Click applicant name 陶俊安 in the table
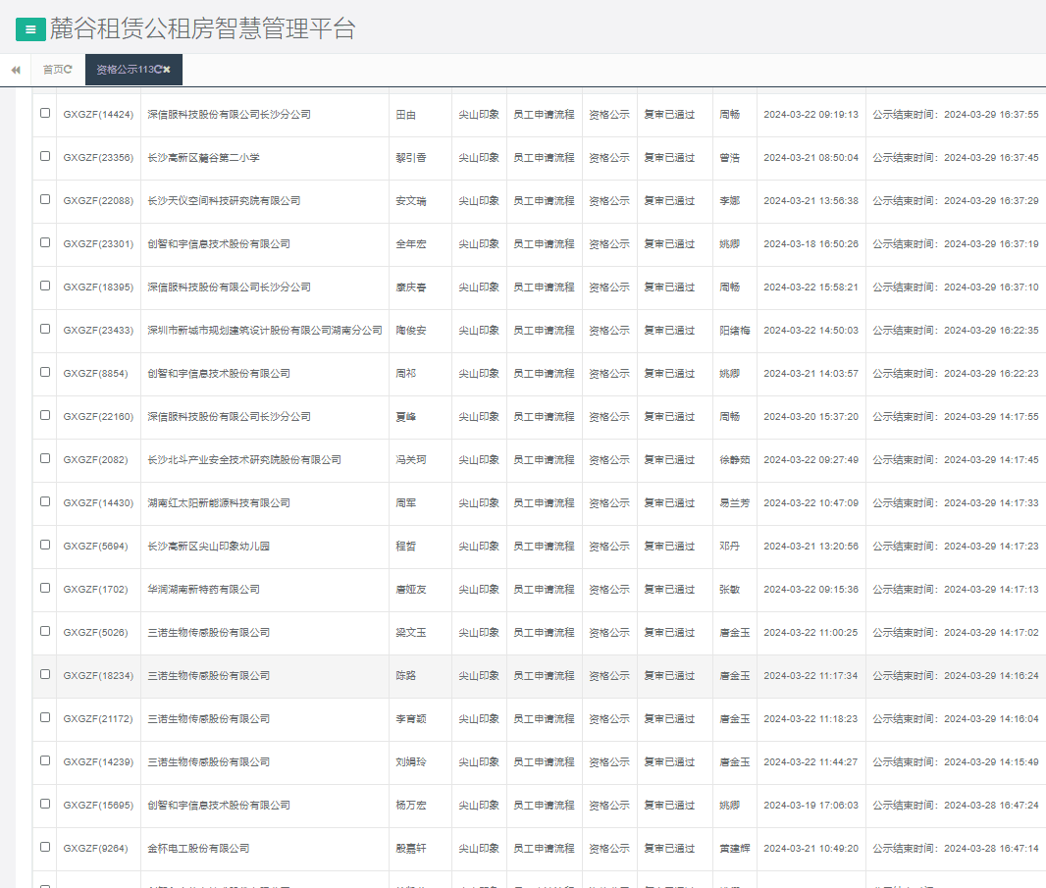Viewport: 1046px width, 888px height. pyautogui.click(x=410, y=331)
